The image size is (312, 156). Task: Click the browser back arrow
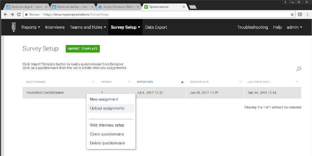5,14
